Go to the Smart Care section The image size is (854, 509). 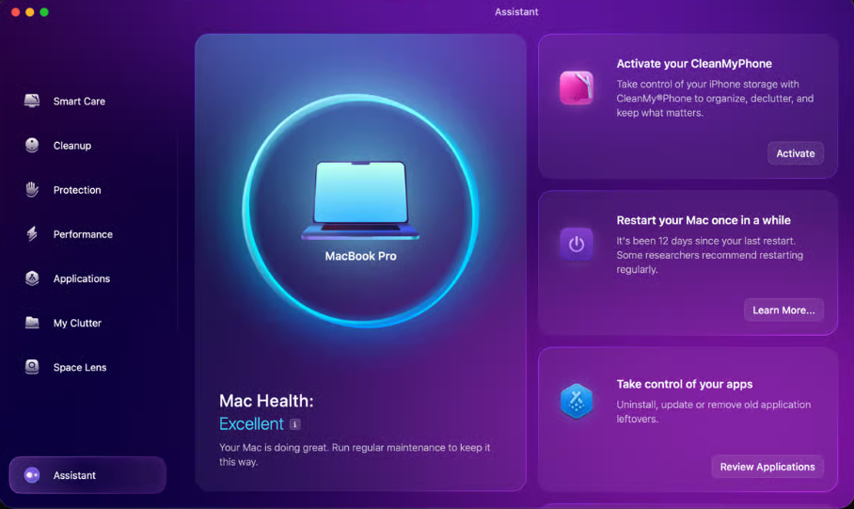point(79,101)
